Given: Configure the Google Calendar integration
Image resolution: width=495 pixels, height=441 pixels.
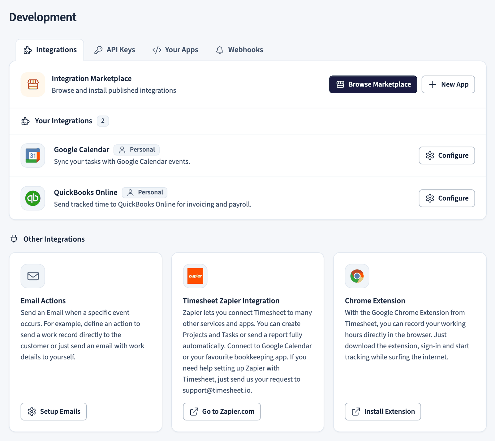Looking at the screenshot, I should [447, 155].
